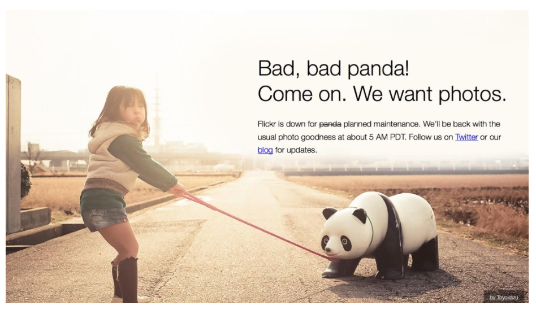Click the 'planned maintenance' text
Image resolution: width=536 pixels, height=310 pixels.
(x=381, y=124)
